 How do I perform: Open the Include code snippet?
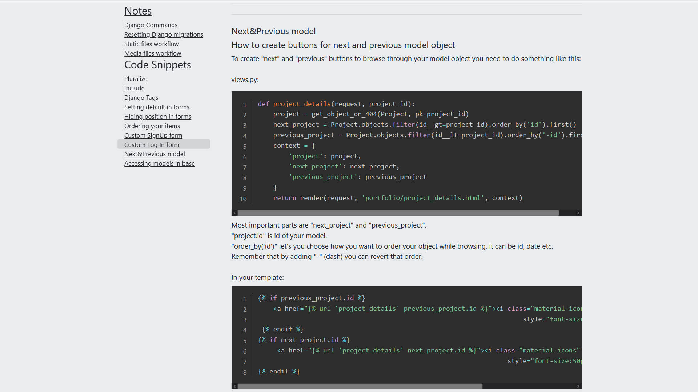(x=134, y=88)
